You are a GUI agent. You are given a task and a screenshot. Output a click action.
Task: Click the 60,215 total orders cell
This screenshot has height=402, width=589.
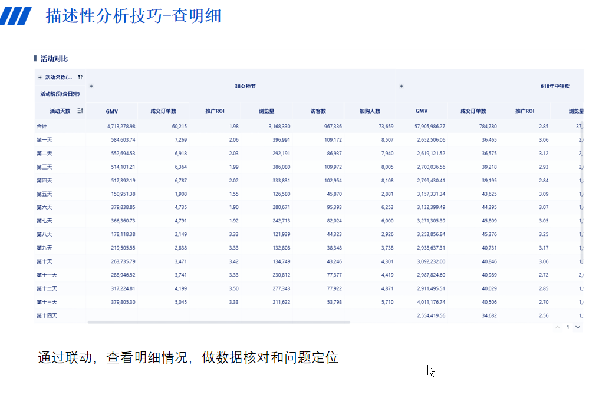click(180, 127)
